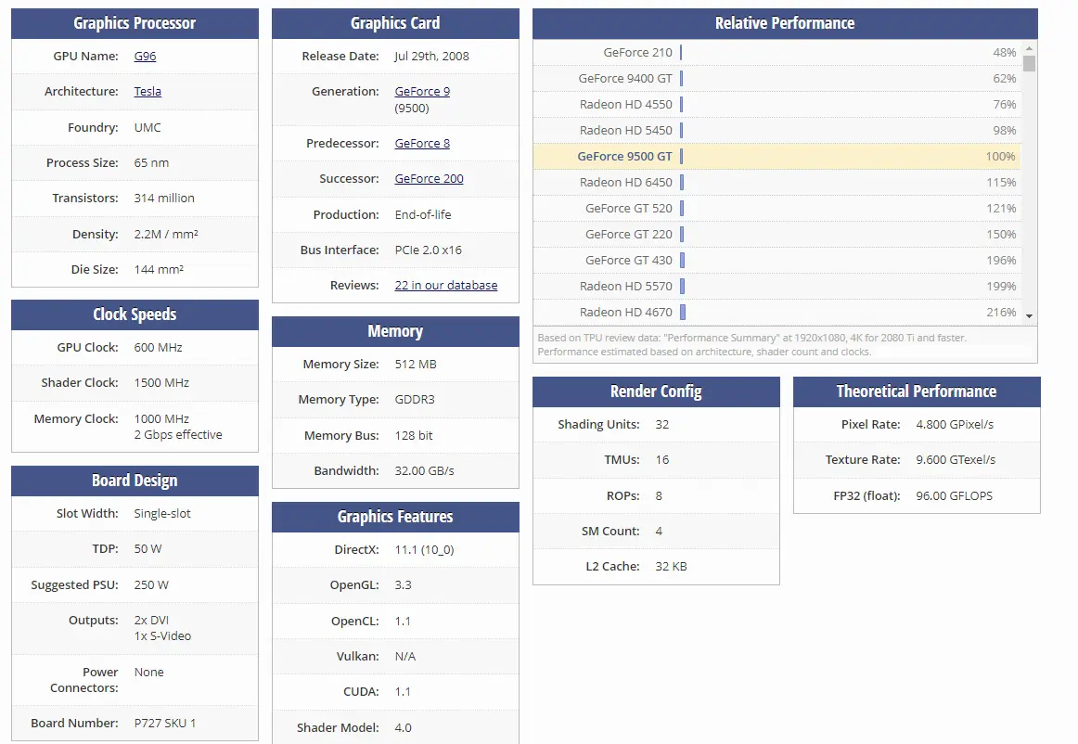The height and width of the screenshot is (744, 1078).
Task: Click the '65 nm' process size value
Action: (151, 163)
